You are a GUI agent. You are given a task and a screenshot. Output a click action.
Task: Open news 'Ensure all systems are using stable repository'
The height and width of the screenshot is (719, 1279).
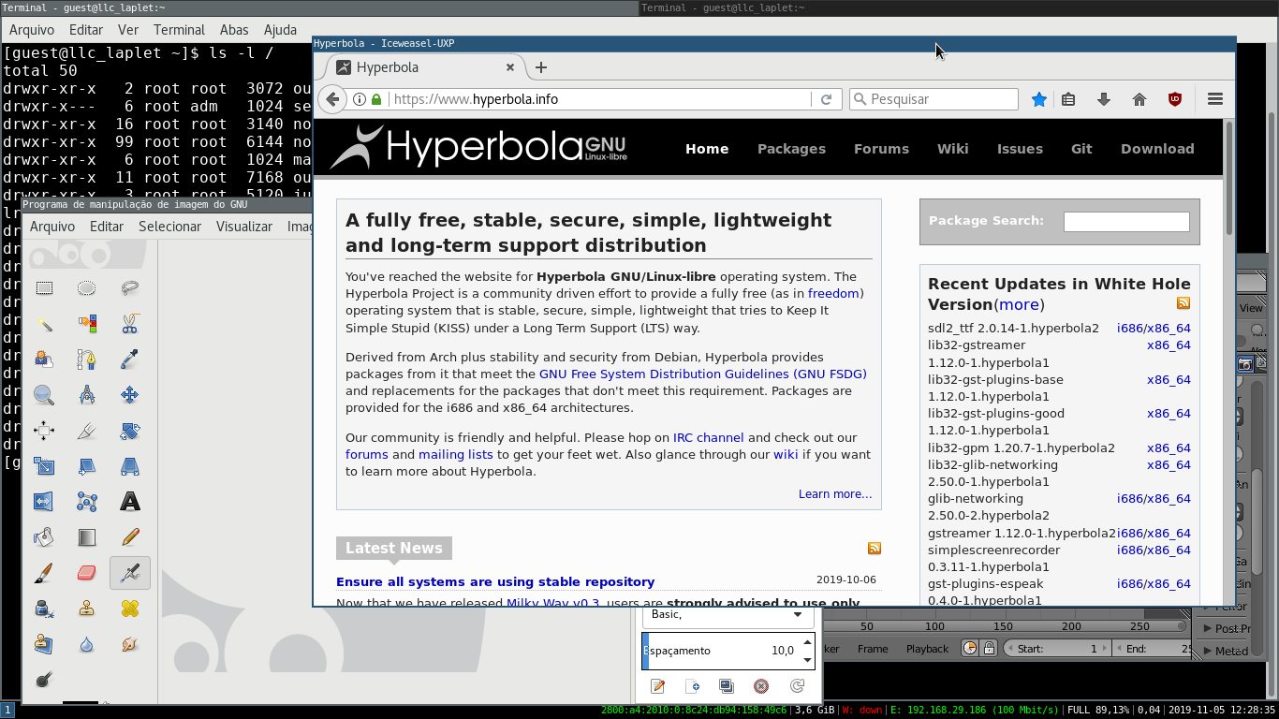[495, 581]
